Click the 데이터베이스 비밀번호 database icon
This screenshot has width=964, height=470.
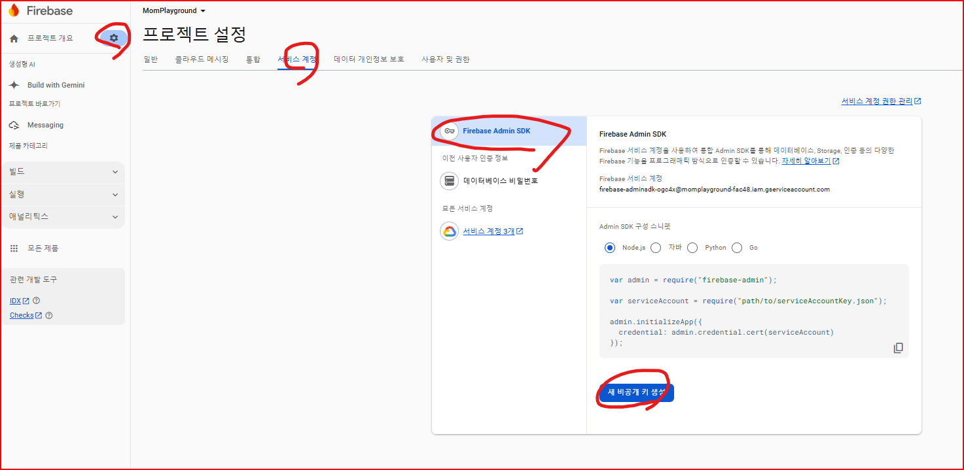click(x=449, y=180)
